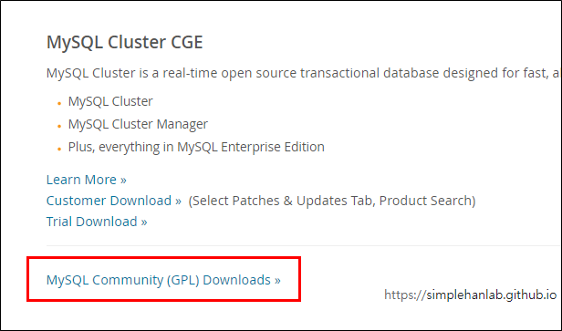Open the MySQL Community (GPL) Downloads link

163,280
